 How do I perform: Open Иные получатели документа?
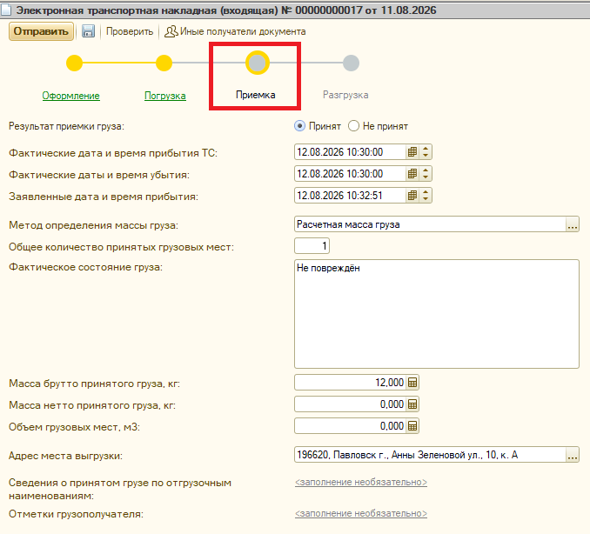click(235, 31)
